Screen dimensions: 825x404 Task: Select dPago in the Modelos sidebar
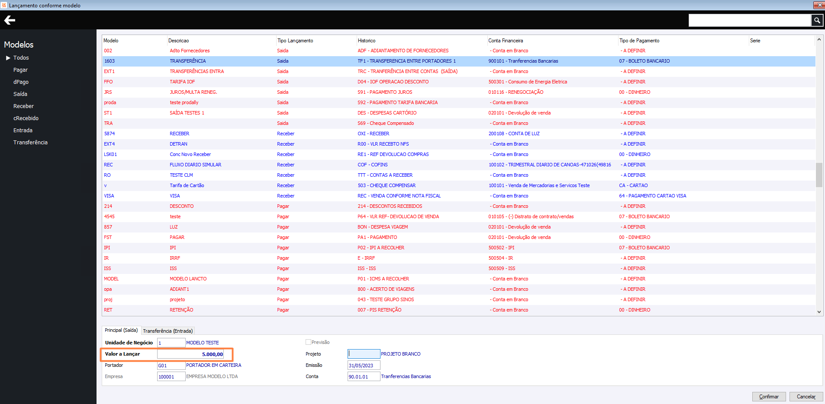point(21,82)
